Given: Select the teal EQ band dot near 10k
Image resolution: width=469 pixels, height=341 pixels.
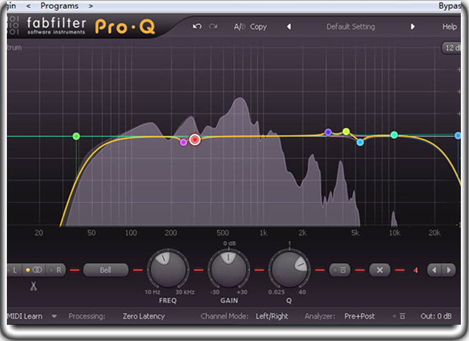Looking at the screenshot, I should pyautogui.click(x=394, y=135).
